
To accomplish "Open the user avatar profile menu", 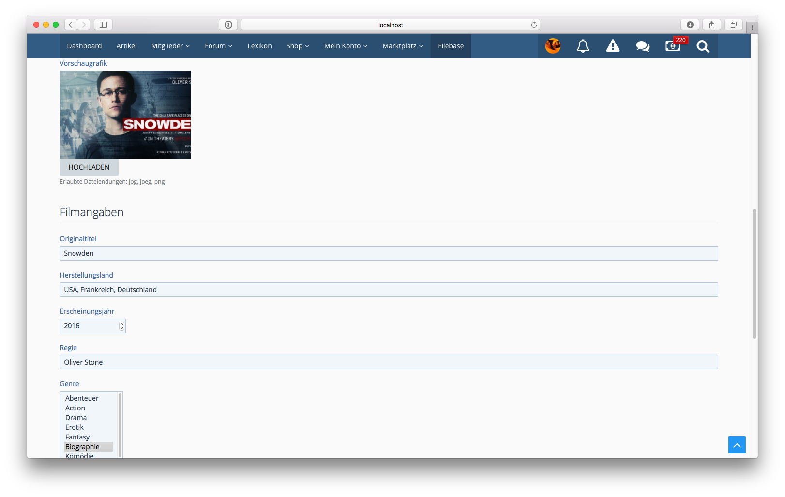I will tap(553, 46).
